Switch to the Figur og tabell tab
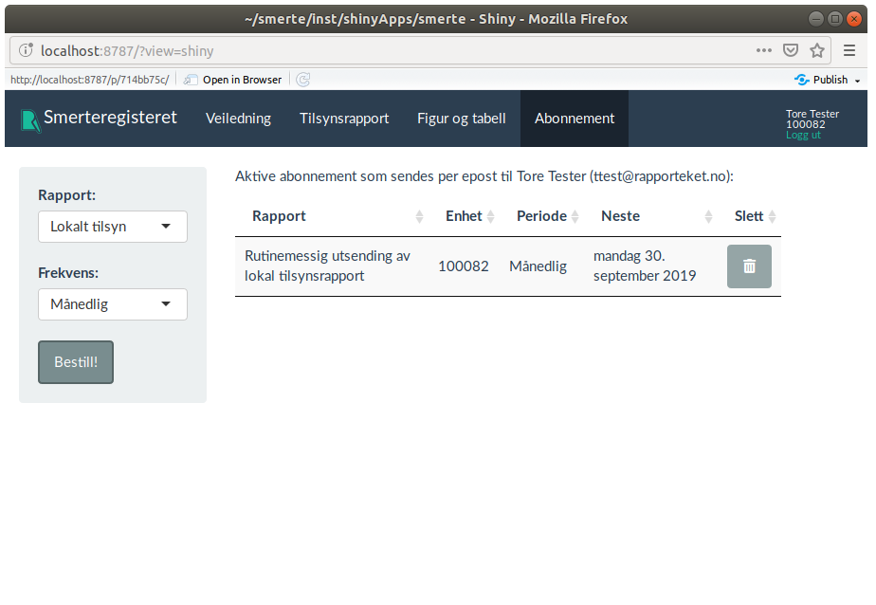Screen dimensions: 876x605 pyautogui.click(x=462, y=119)
